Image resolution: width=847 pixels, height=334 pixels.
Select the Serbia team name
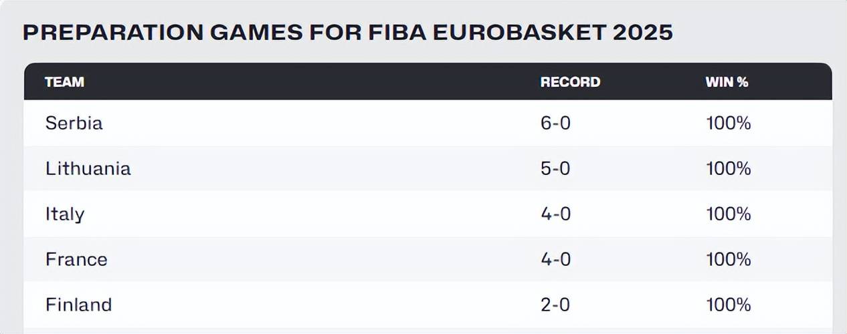click(74, 124)
